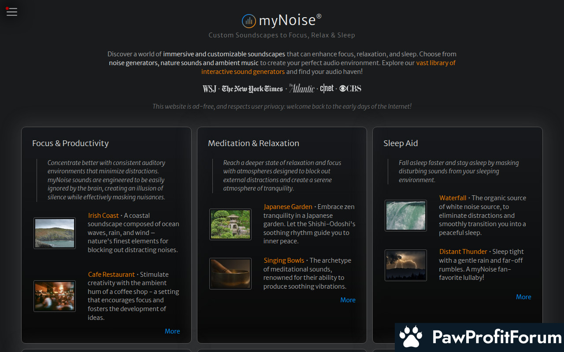Image resolution: width=564 pixels, height=352 pixels.
Task: Open the Distant Thunder text link
Action: tap(463, 252)
